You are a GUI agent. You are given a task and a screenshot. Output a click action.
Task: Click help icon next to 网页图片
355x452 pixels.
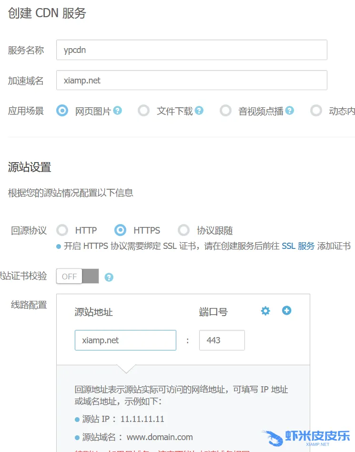118,111
